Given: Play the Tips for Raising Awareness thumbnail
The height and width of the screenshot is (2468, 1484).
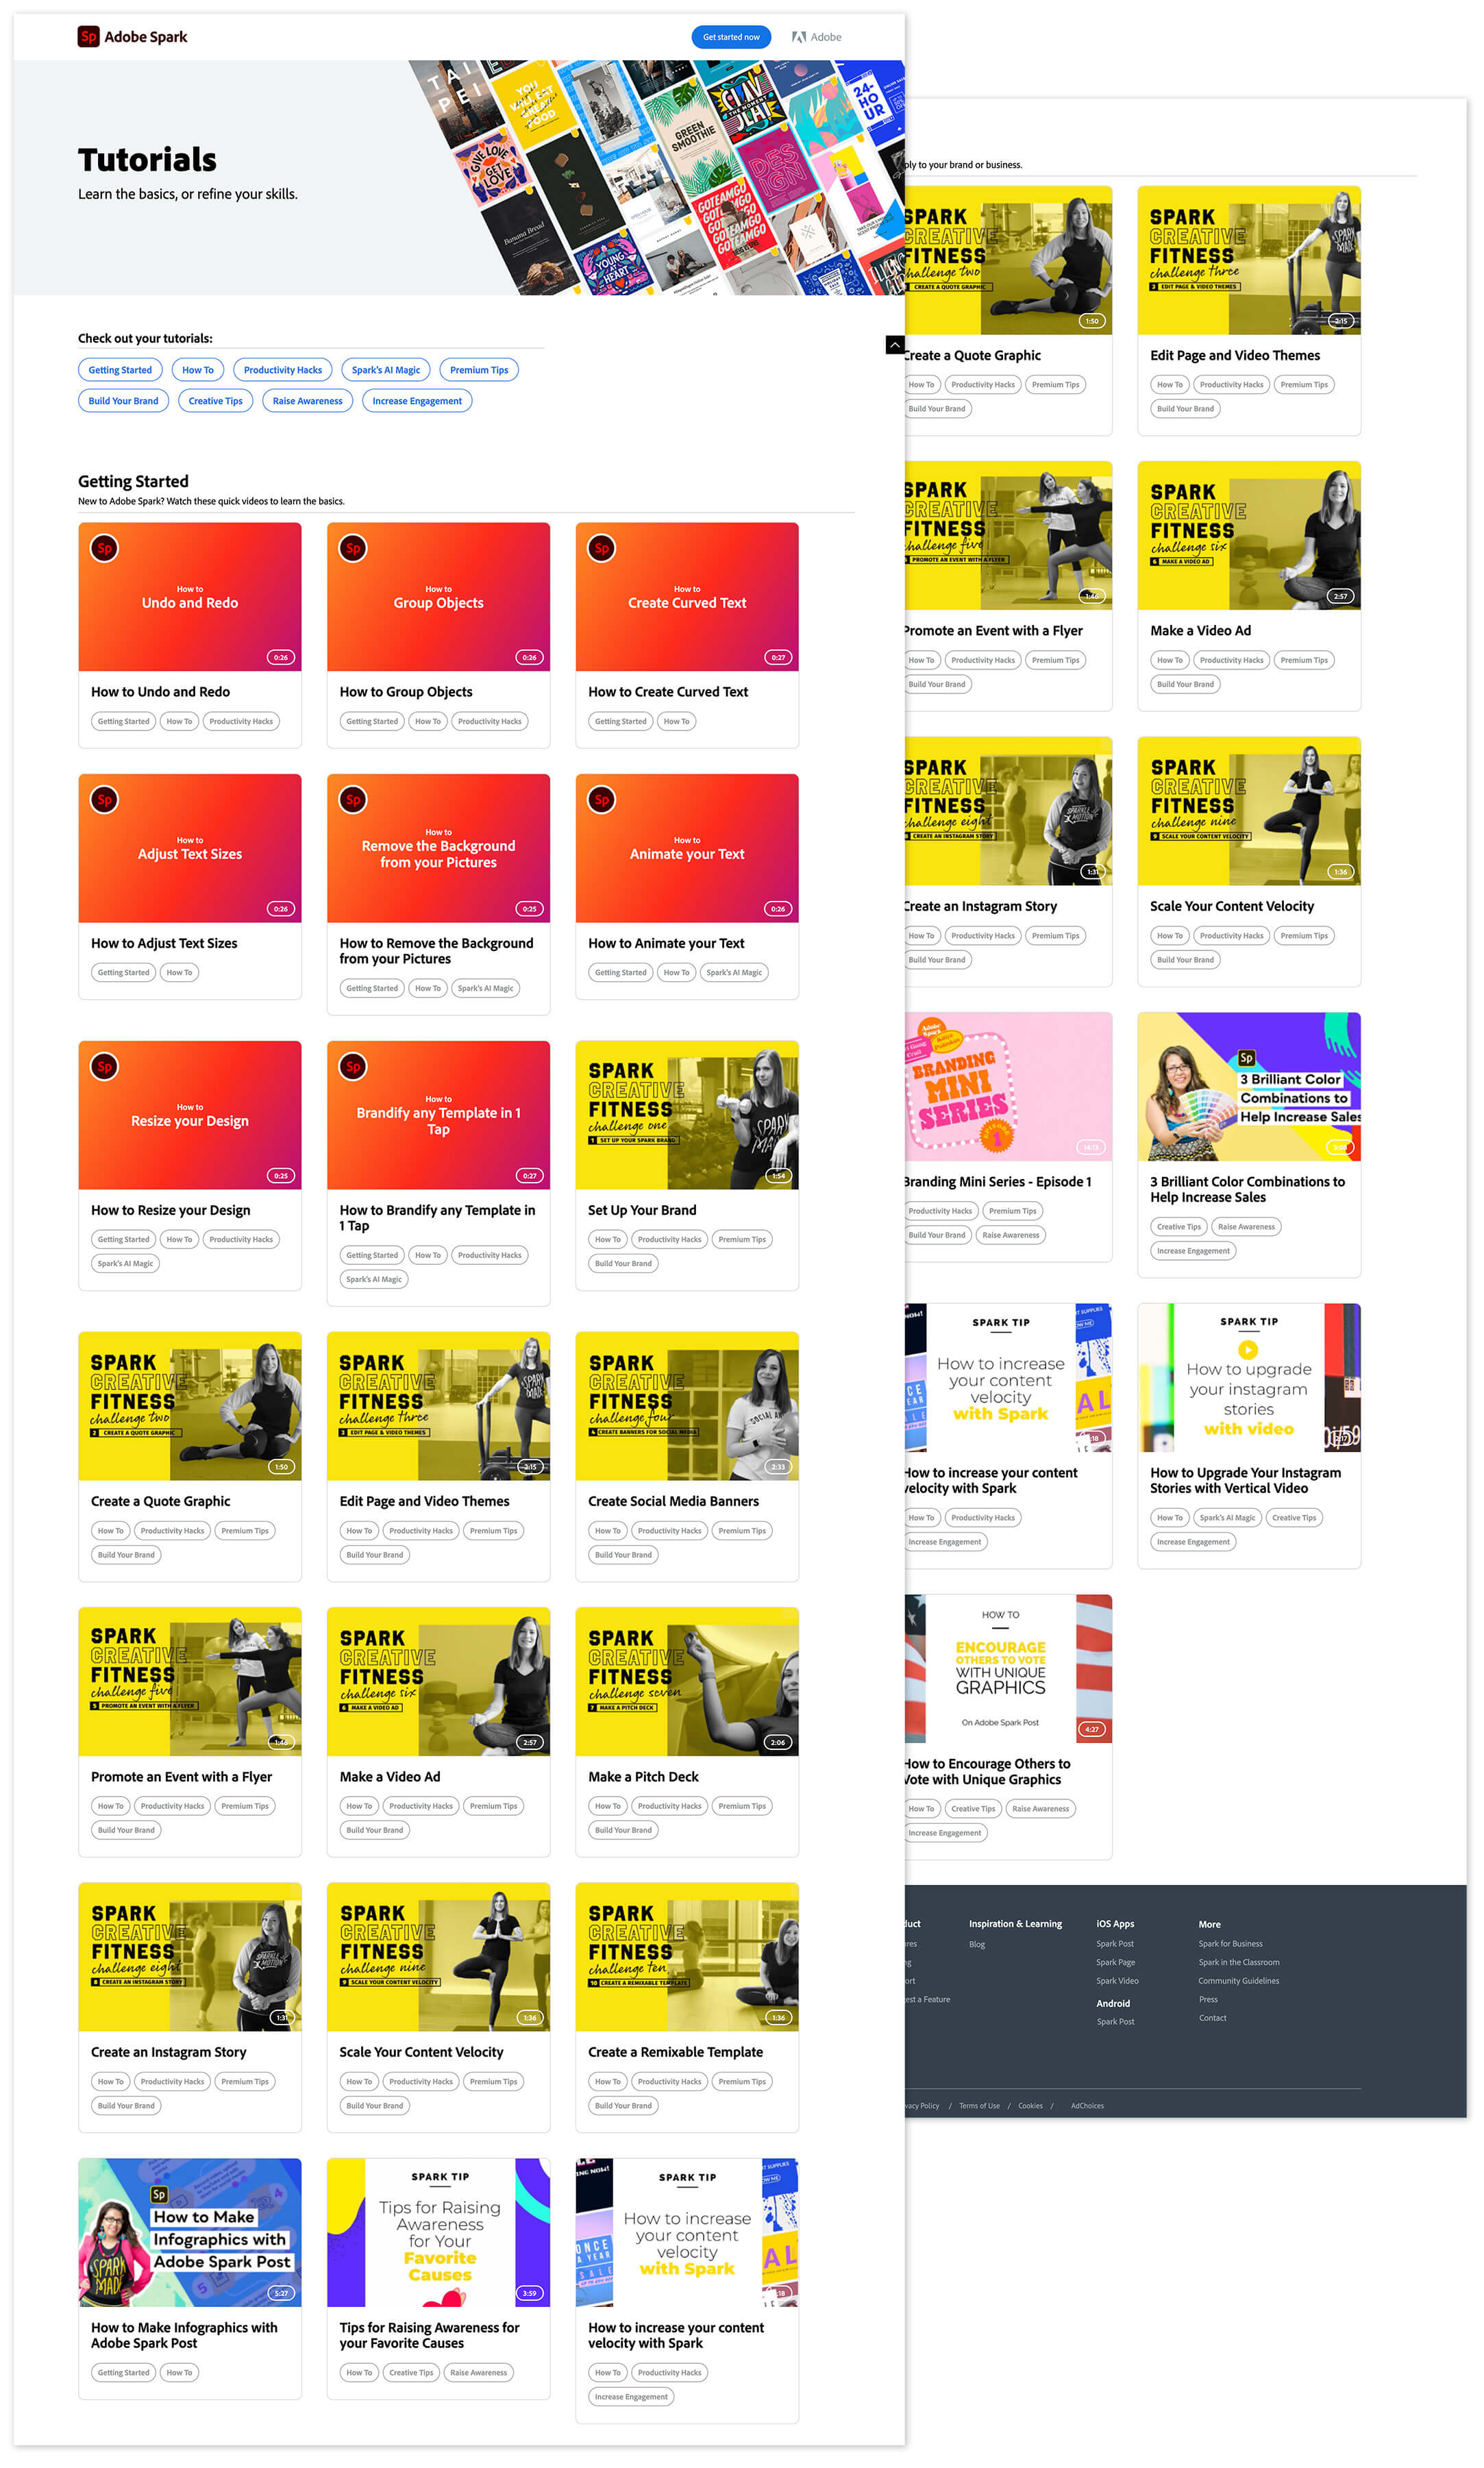Looking at the screenshot, I should (438, 2232).
